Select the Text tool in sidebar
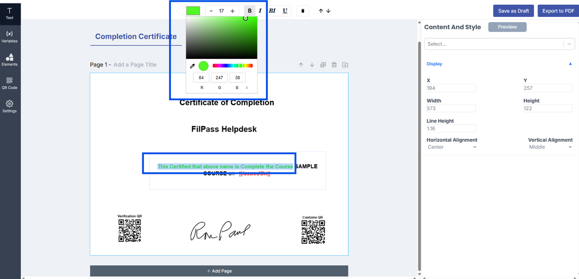 [x=10, y=13]
